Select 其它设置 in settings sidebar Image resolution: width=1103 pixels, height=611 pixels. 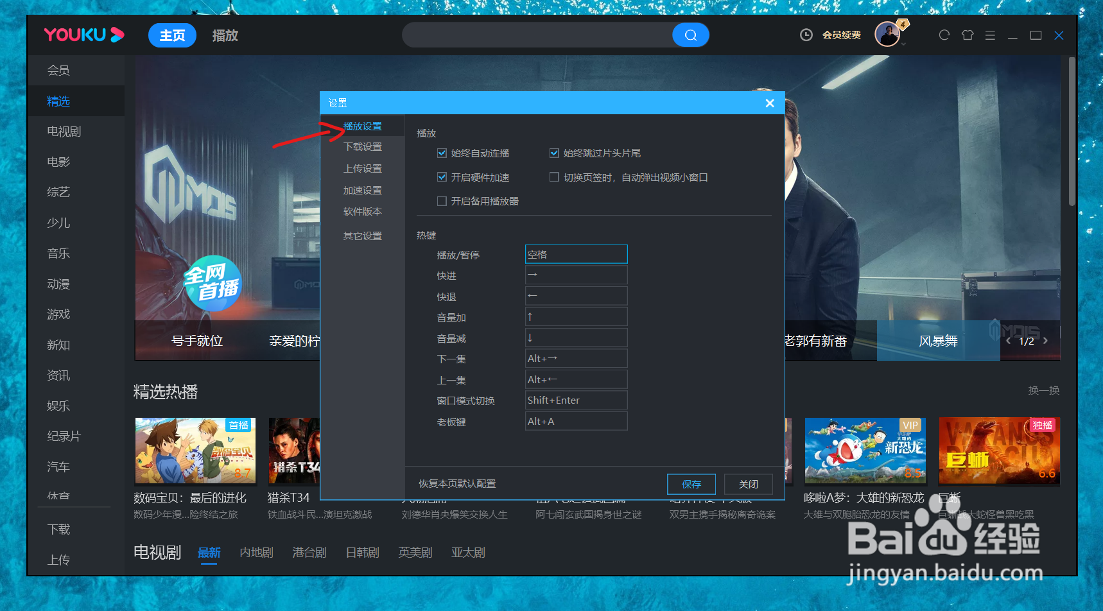pos(363,236)
